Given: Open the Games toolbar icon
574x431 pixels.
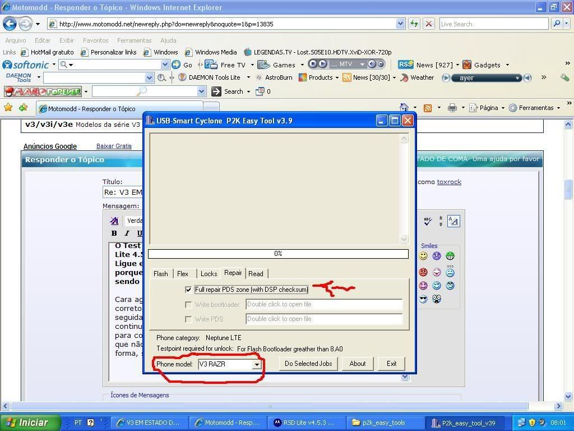Looking at the screenshot, I should (263, 65).
